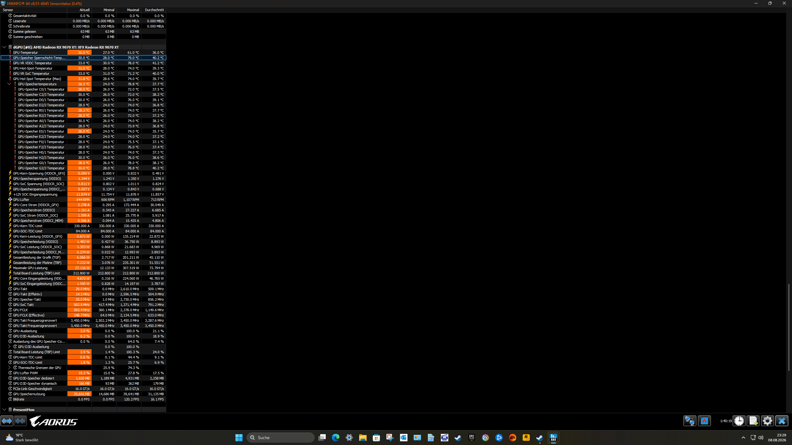
Task: Open Epic Games launcher in taskbar
Action: 471,438
